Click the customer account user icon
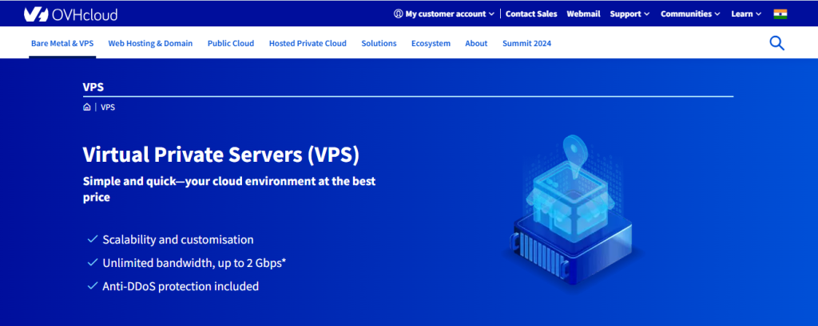Viewport: 818px width, 326px height. point(399,14)
